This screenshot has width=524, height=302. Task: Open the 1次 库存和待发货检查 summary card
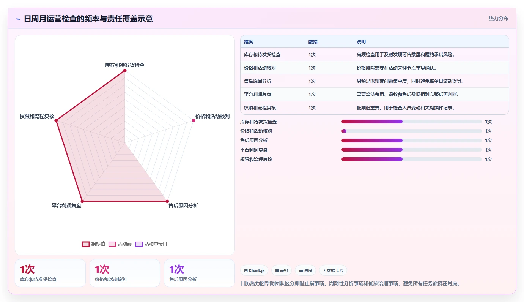point(50,273)
